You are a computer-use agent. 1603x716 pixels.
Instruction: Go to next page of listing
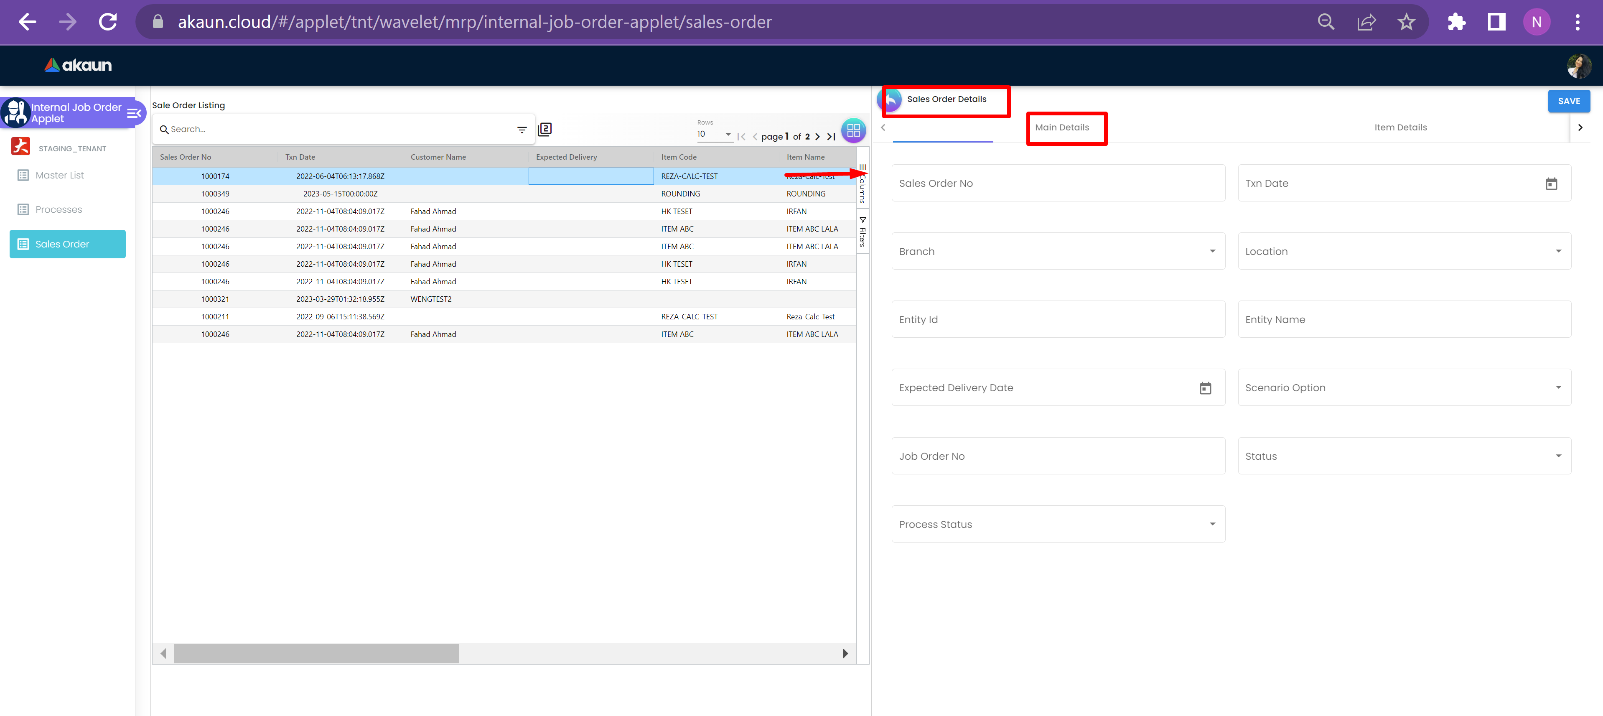tap(818, 136)
